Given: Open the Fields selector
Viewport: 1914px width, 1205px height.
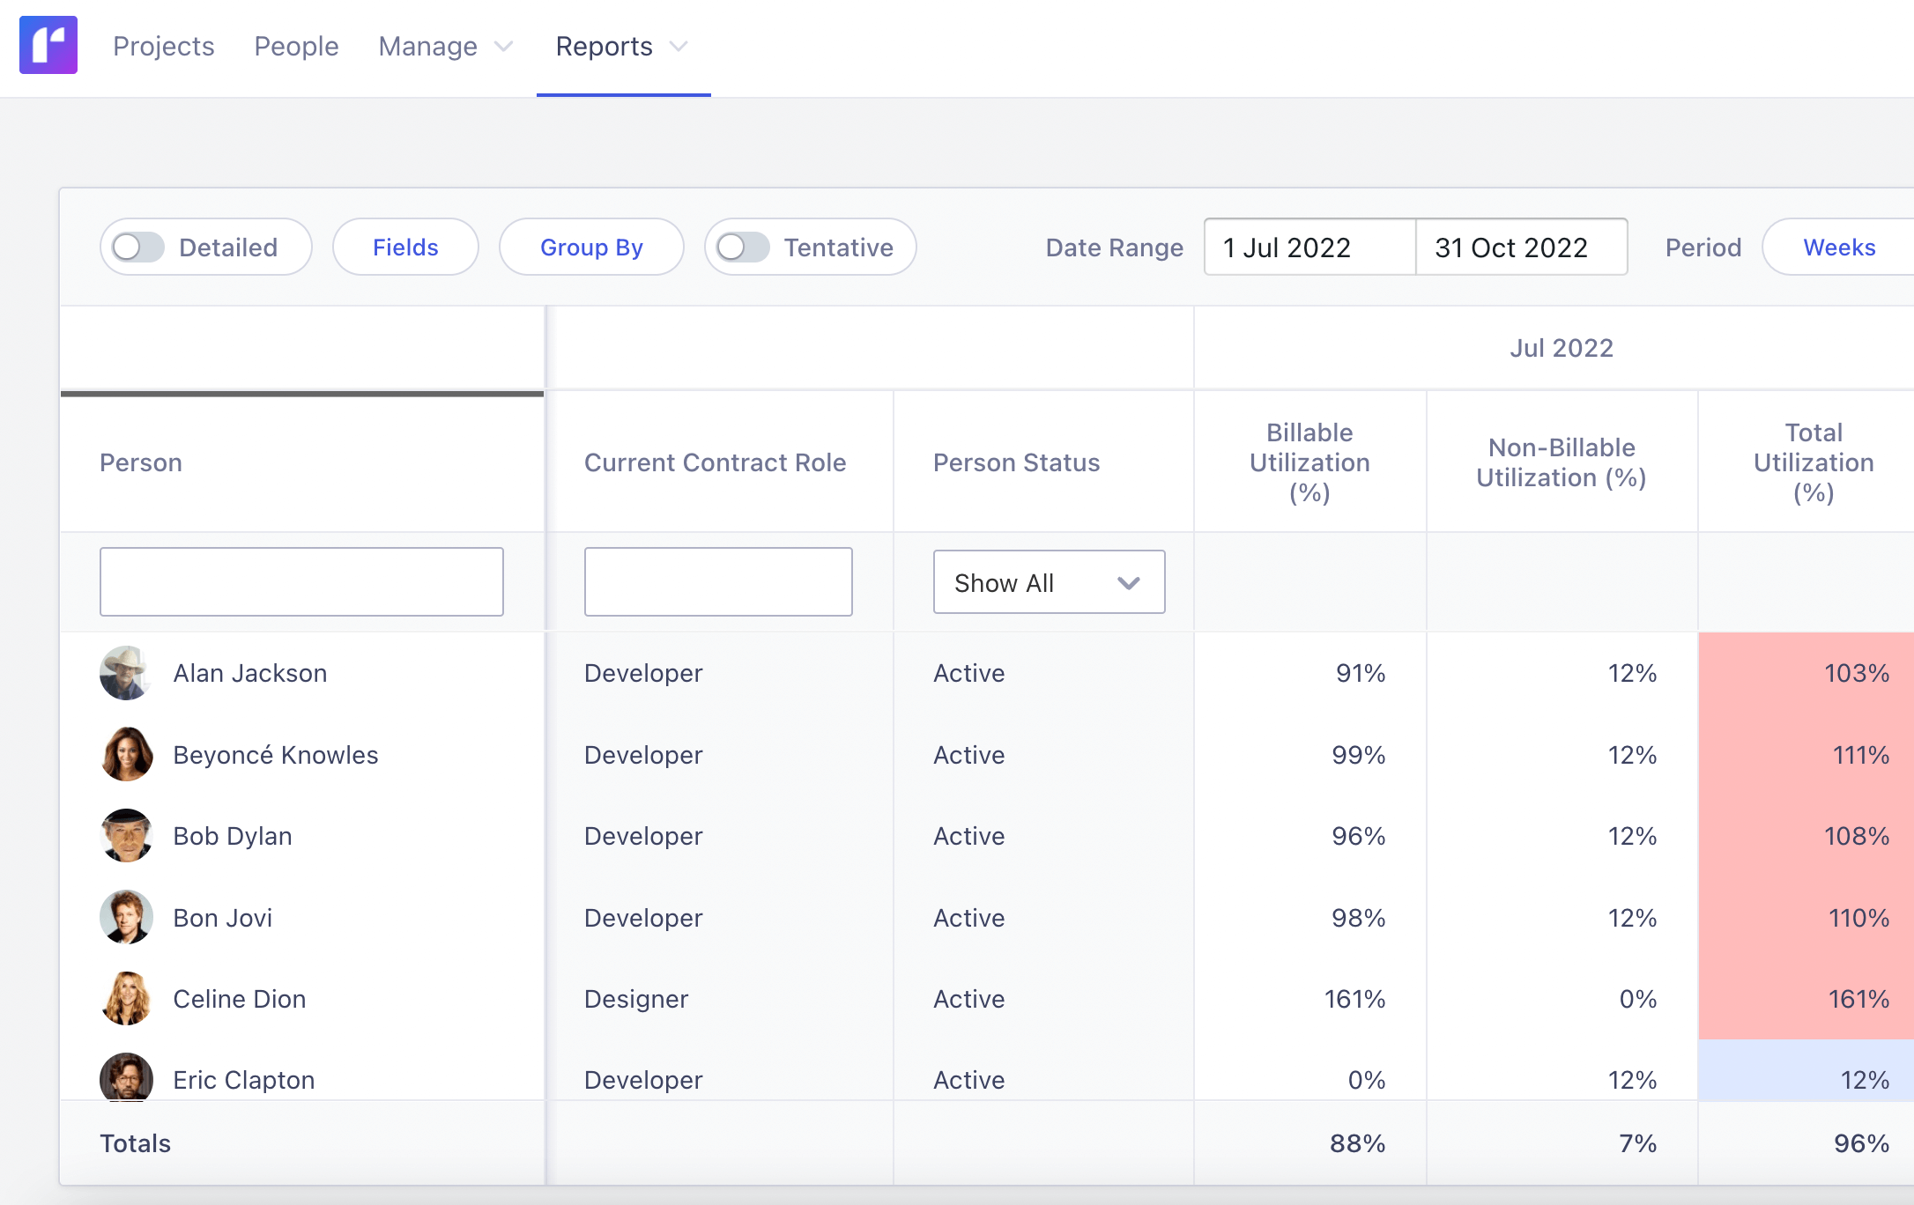Looking at the screenshot, I should coord(404,248).
